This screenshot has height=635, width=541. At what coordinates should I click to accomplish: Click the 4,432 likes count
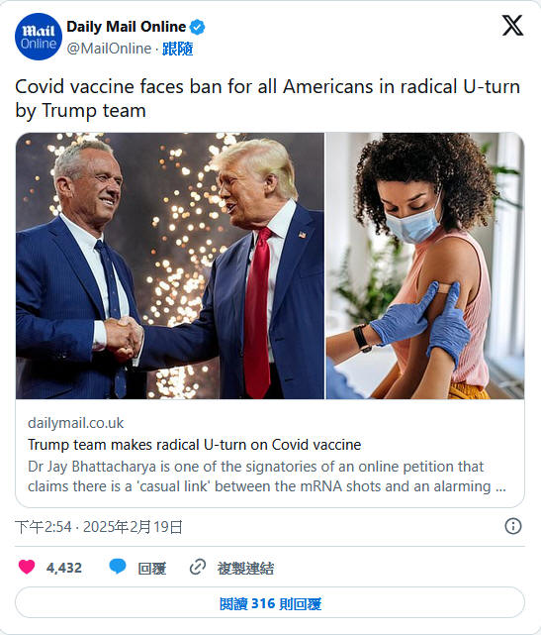point(64,568)
